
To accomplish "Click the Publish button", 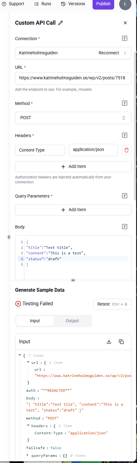I will (x=103, y=4).
